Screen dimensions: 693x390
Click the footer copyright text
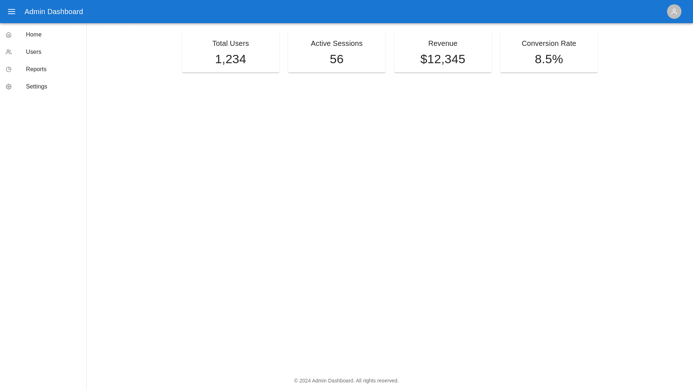pos(346,381)
